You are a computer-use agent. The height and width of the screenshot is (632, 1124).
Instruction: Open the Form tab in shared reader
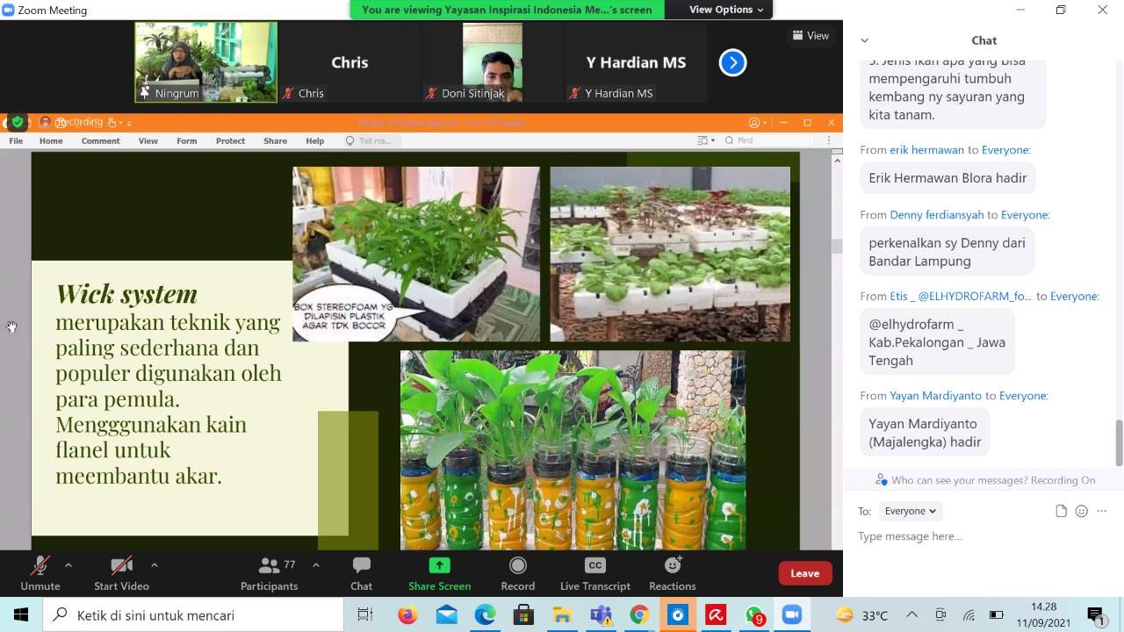coord(186,140)
